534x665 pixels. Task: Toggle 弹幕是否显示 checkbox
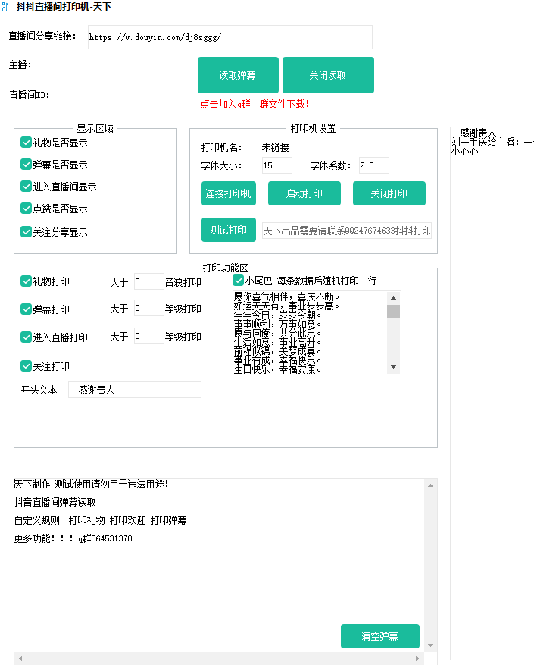point(26,164)
